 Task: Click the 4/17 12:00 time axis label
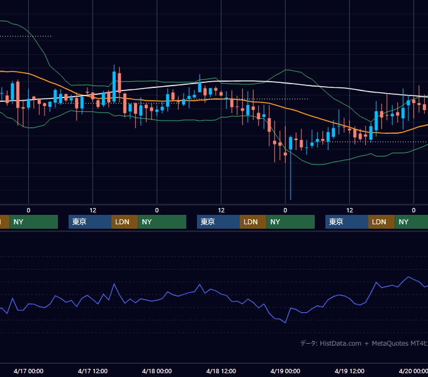click(93, 371)
